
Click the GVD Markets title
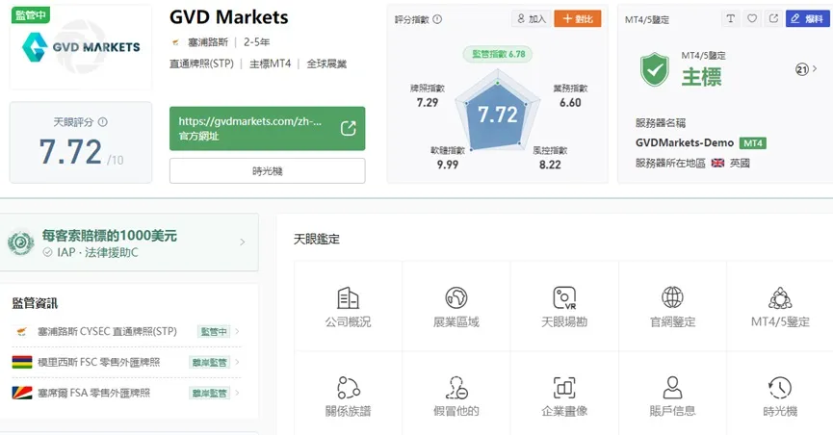[x=229, y=17]
